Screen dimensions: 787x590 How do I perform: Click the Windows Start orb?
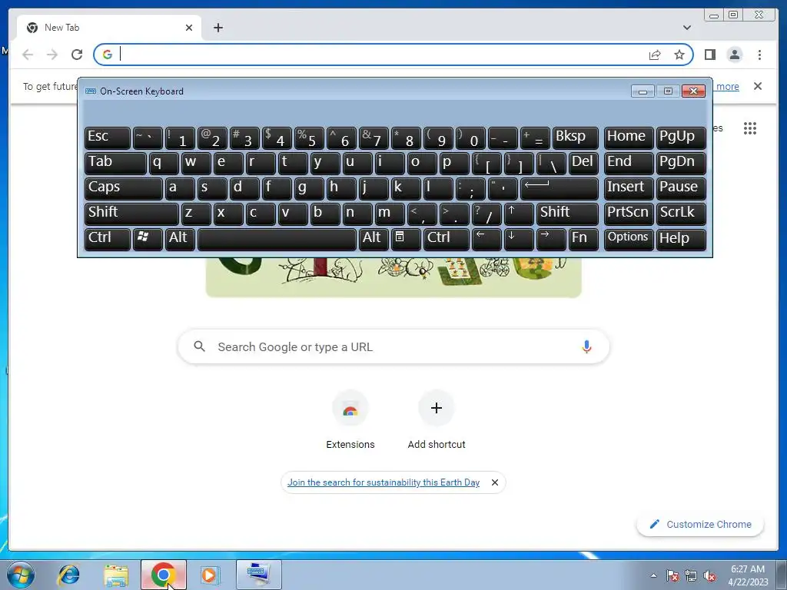(x=21, y=575)
